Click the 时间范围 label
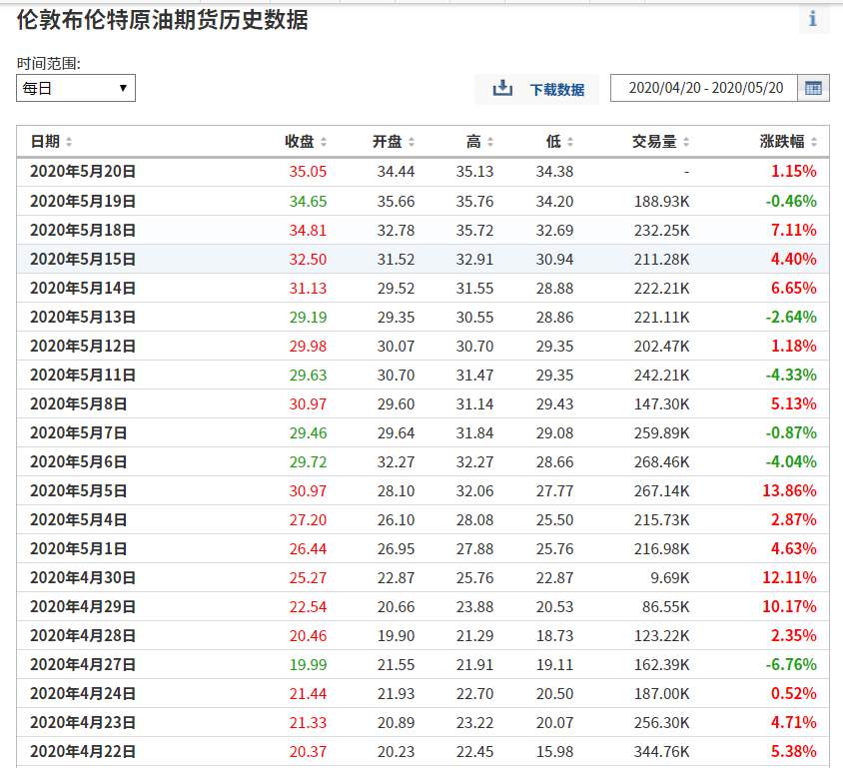 [48, 64]
